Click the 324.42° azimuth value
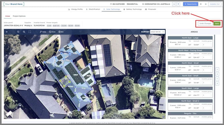The width and height of the screenshot is (224, 125). point(197,58)
